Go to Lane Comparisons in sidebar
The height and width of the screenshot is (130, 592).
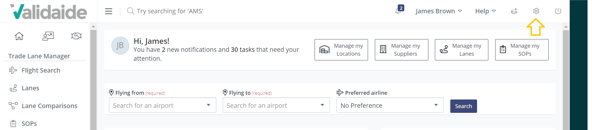[x=49, y=106]
